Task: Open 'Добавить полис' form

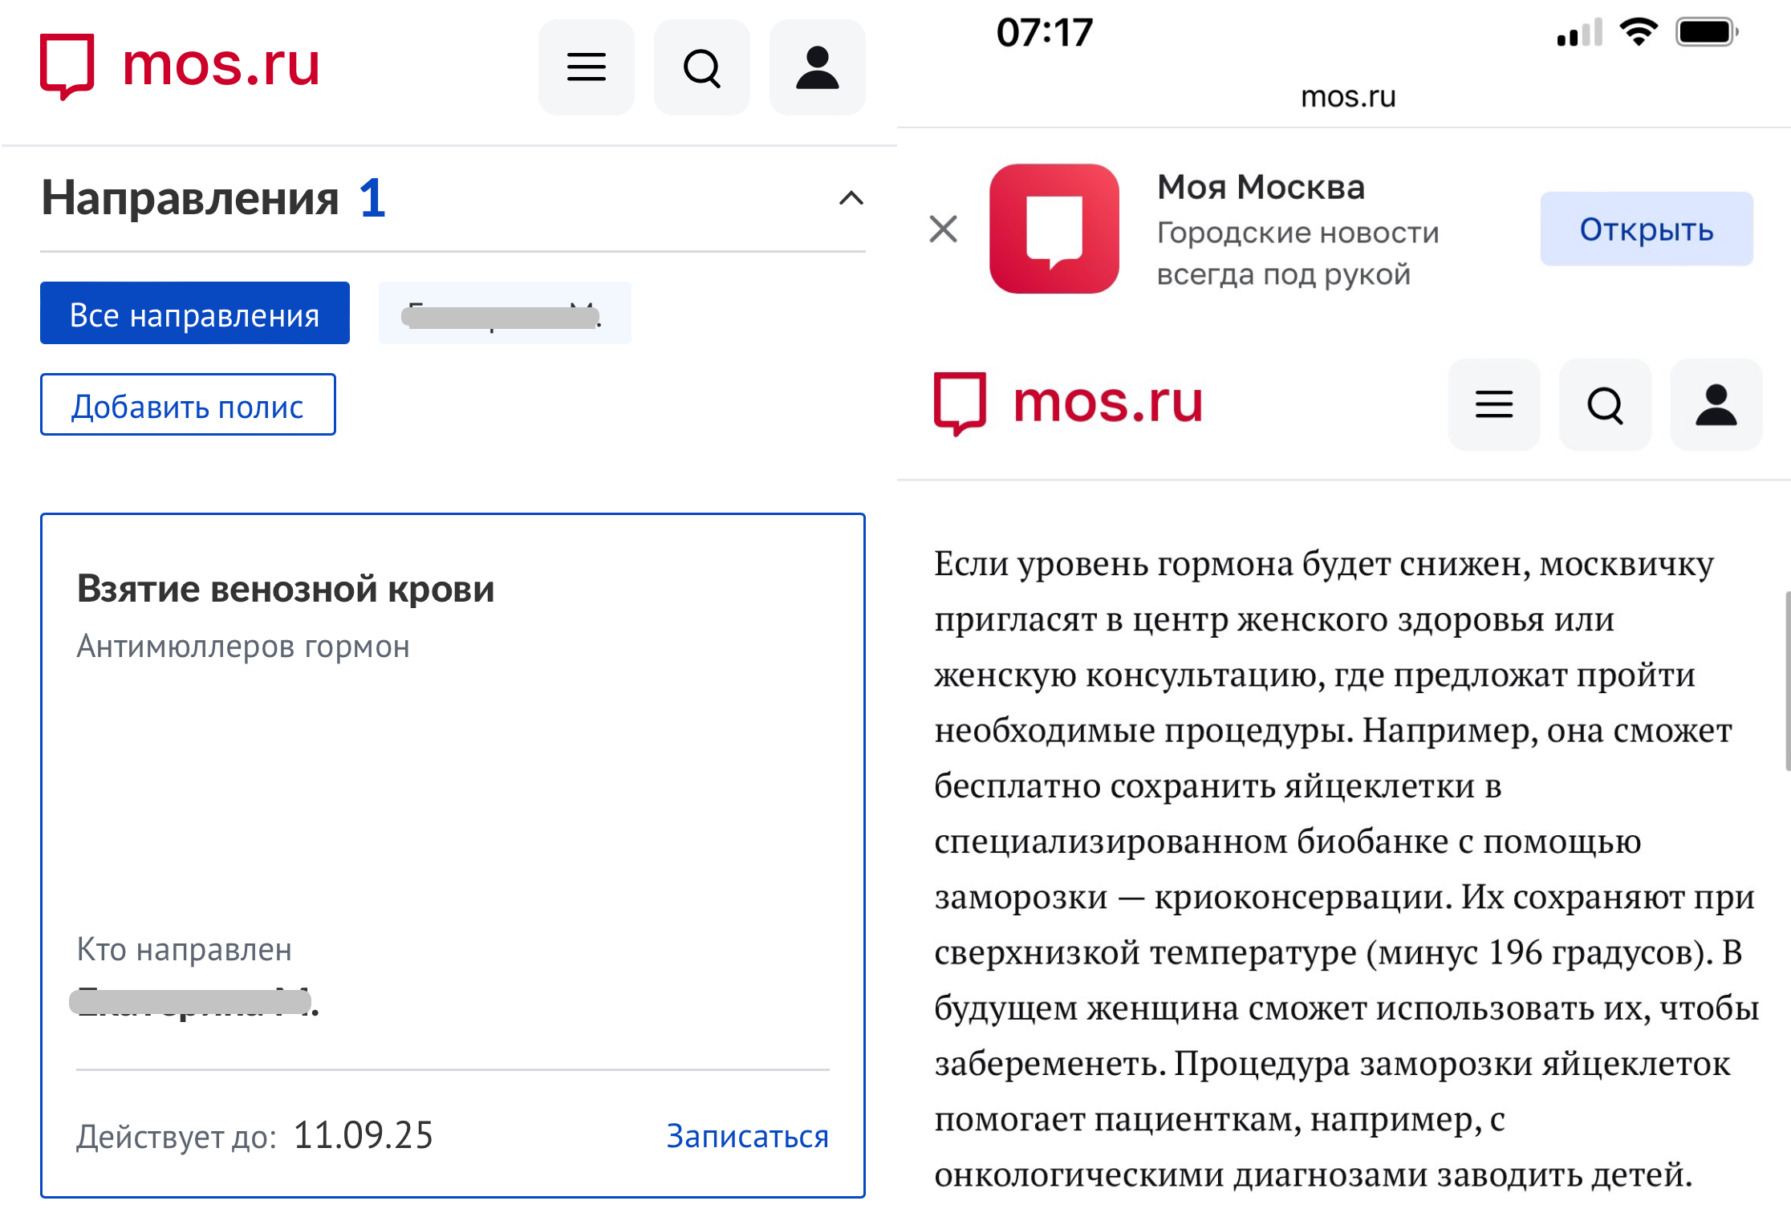Action: [188, 406]
